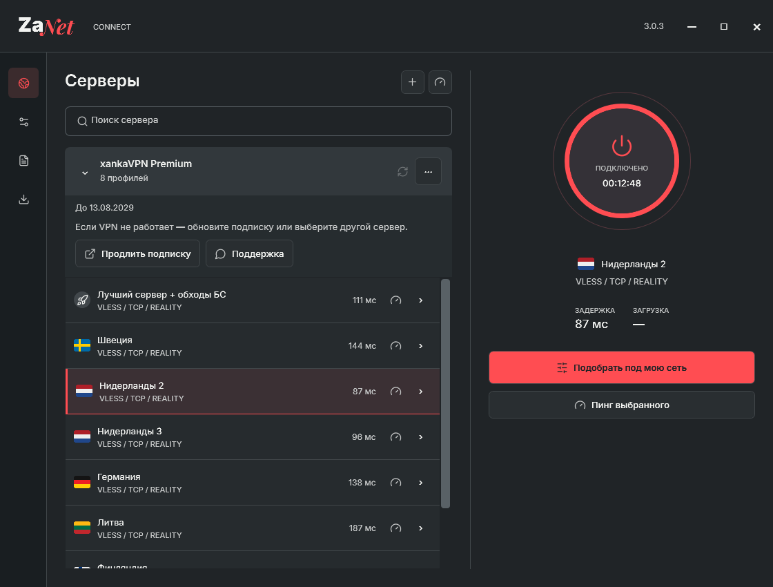The image size is (773, 587).
Task: Open details chevron for Нидерланды 3
Action: 420,437
